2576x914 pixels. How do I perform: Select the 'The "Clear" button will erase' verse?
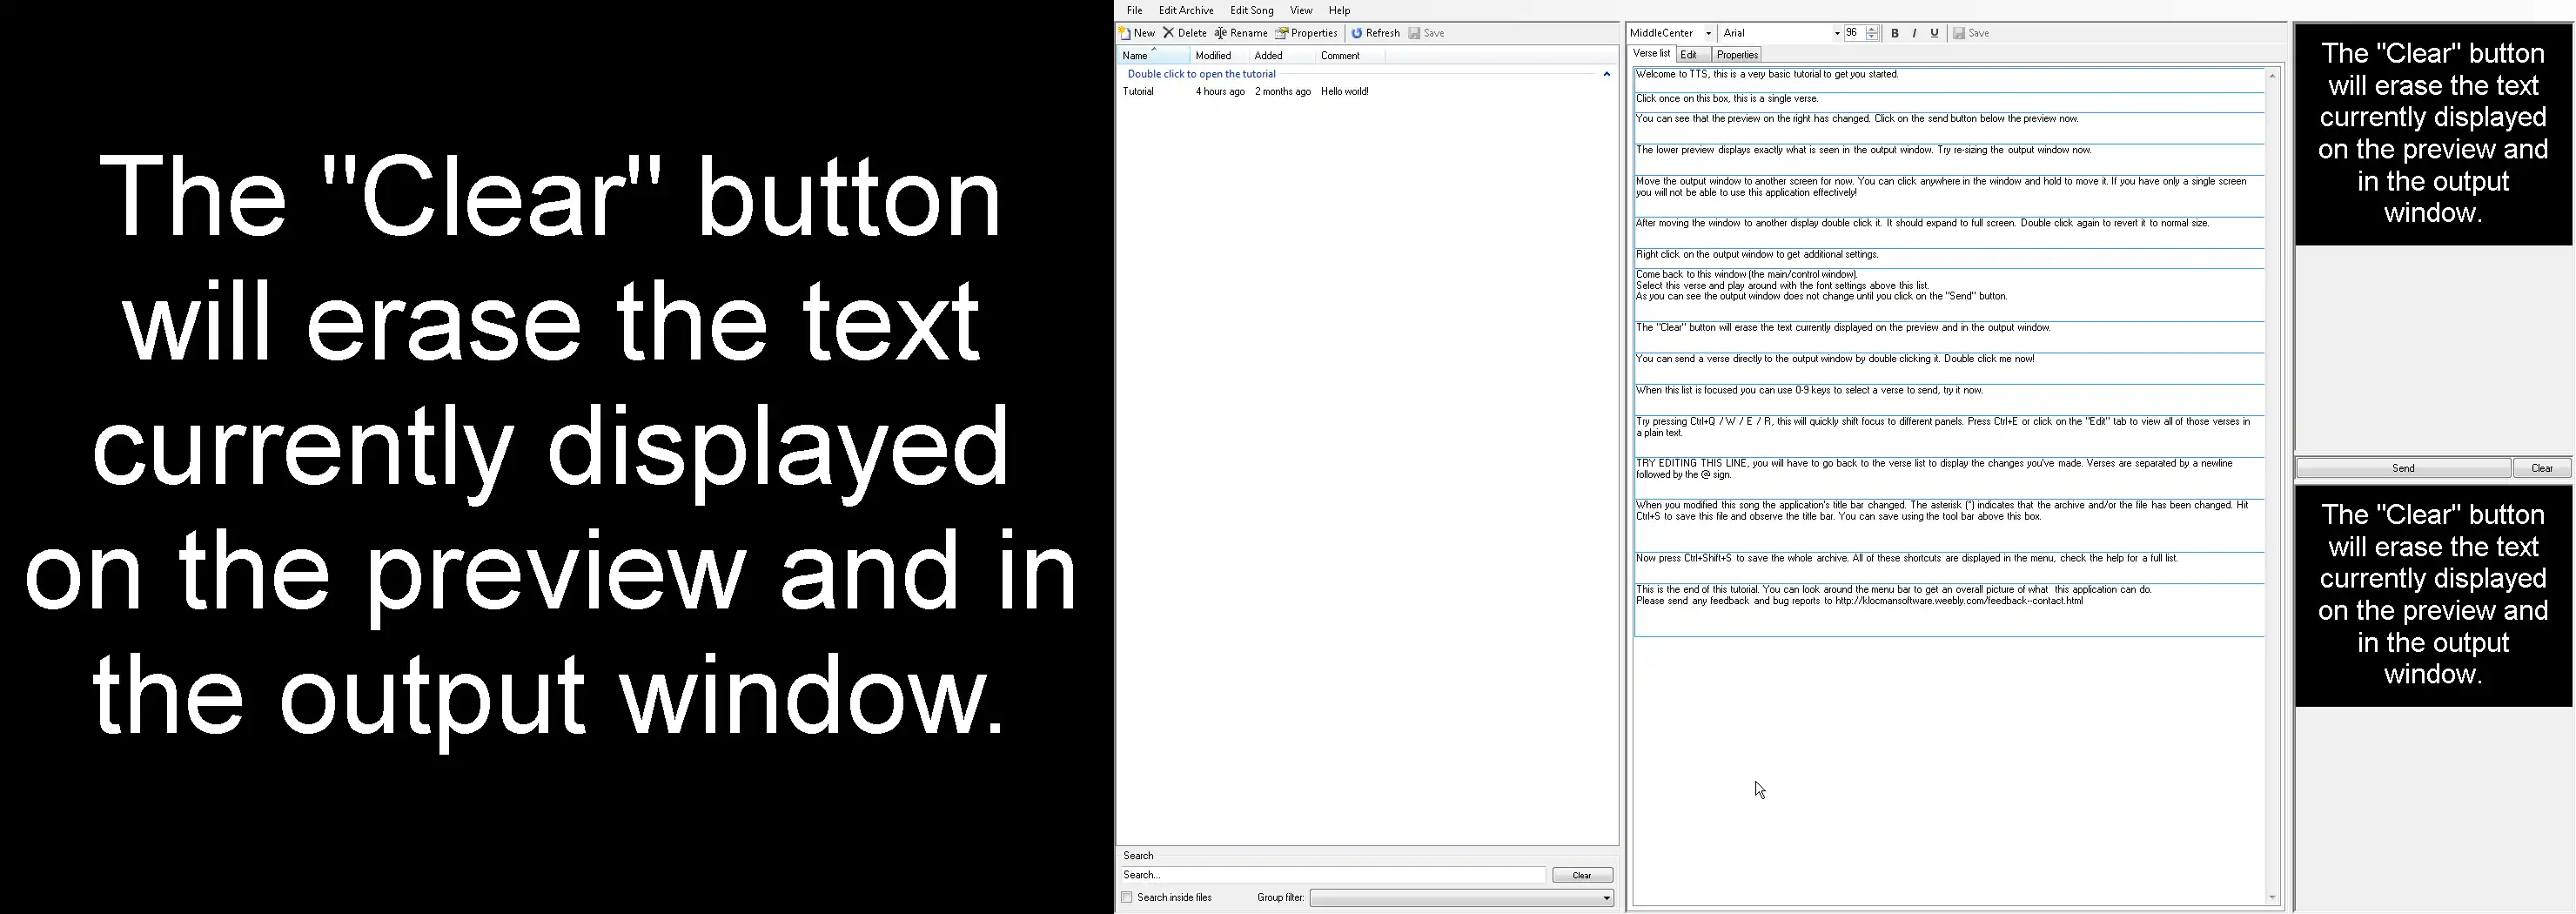1949,337
